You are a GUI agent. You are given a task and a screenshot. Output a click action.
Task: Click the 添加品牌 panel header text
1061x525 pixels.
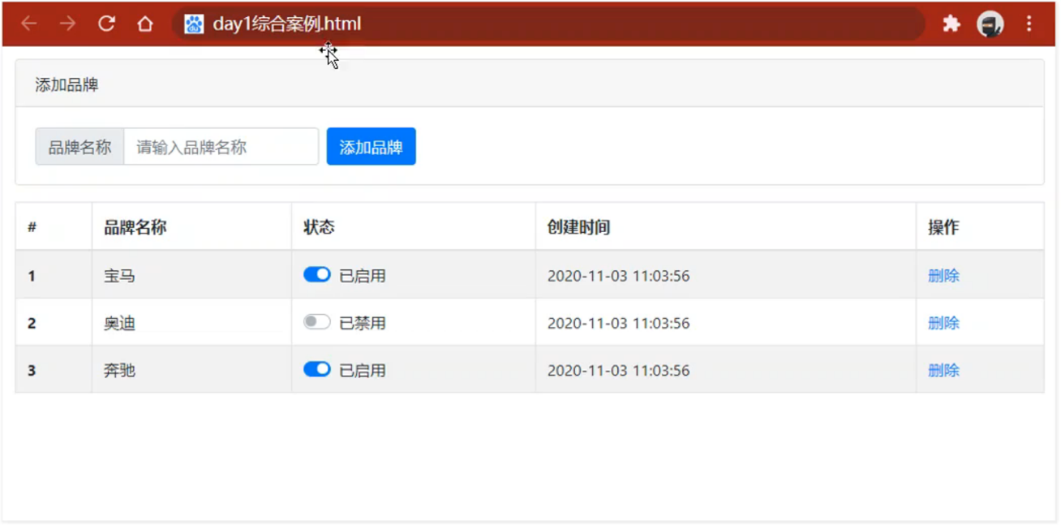(x=67, y=84)
